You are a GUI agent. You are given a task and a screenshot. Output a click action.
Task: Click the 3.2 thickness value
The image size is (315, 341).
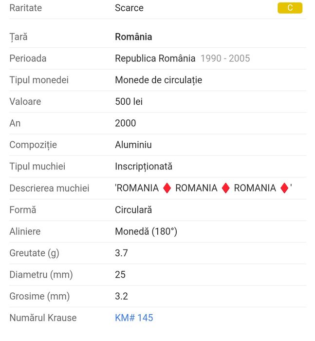[121, 296]
